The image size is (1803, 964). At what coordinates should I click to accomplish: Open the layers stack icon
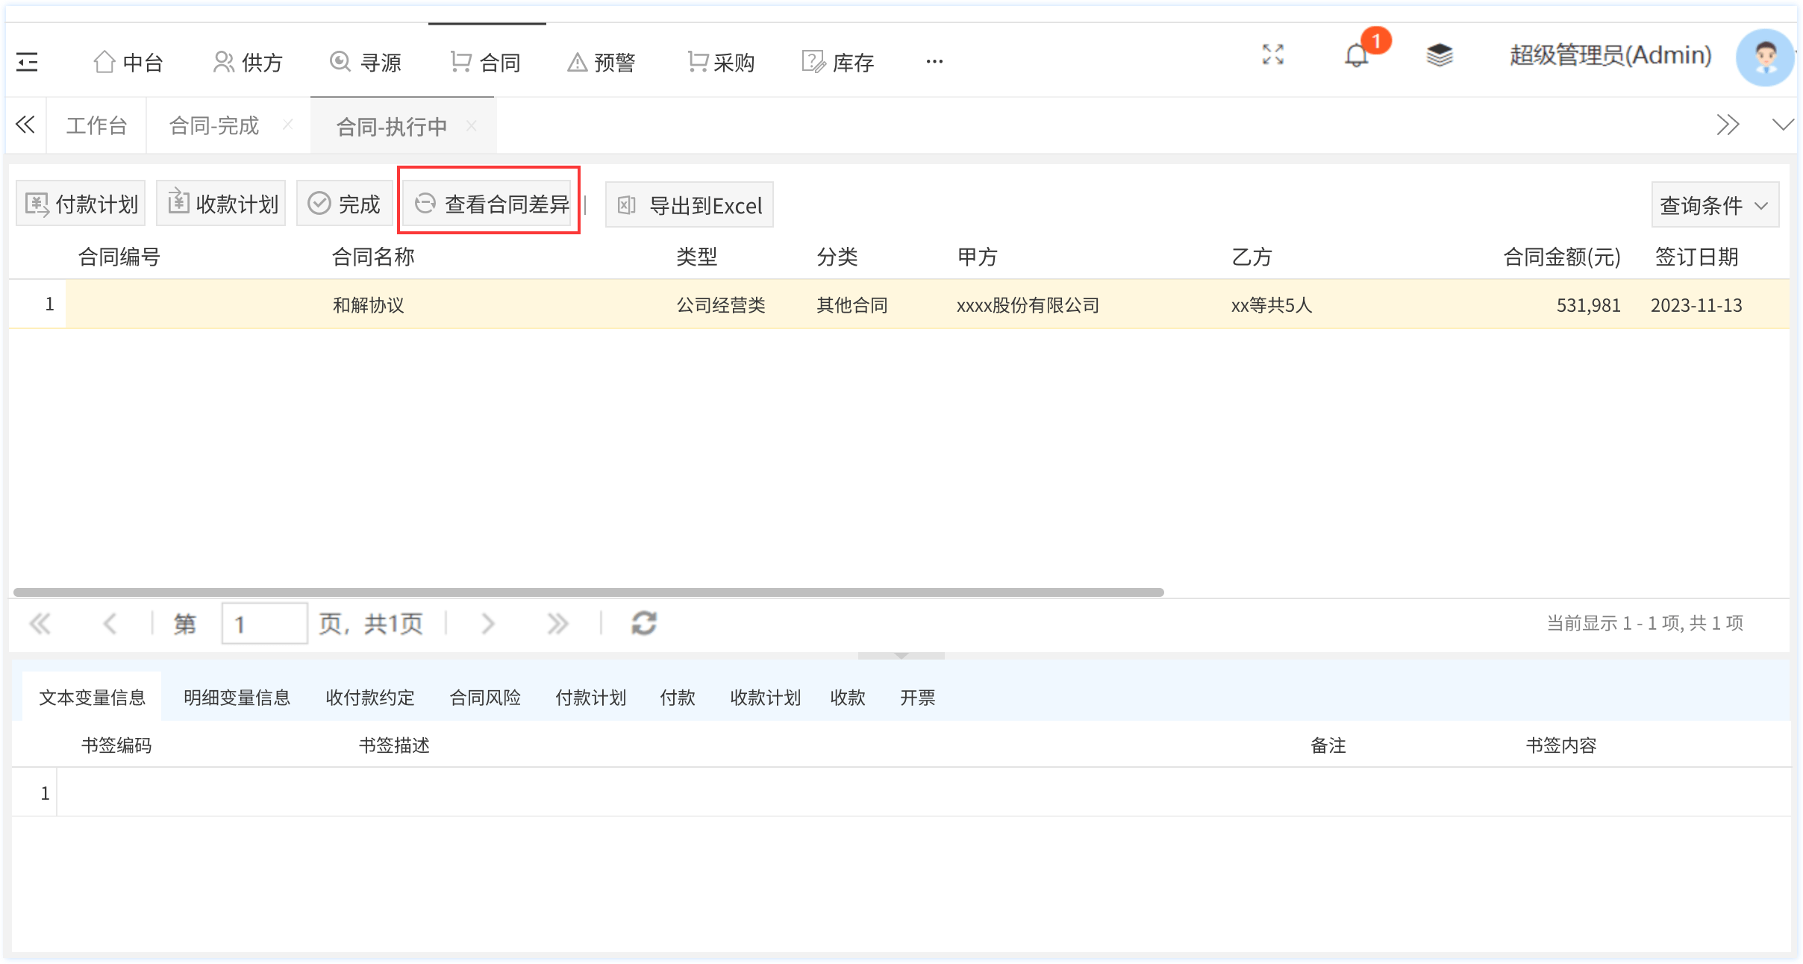(1439, 55)
